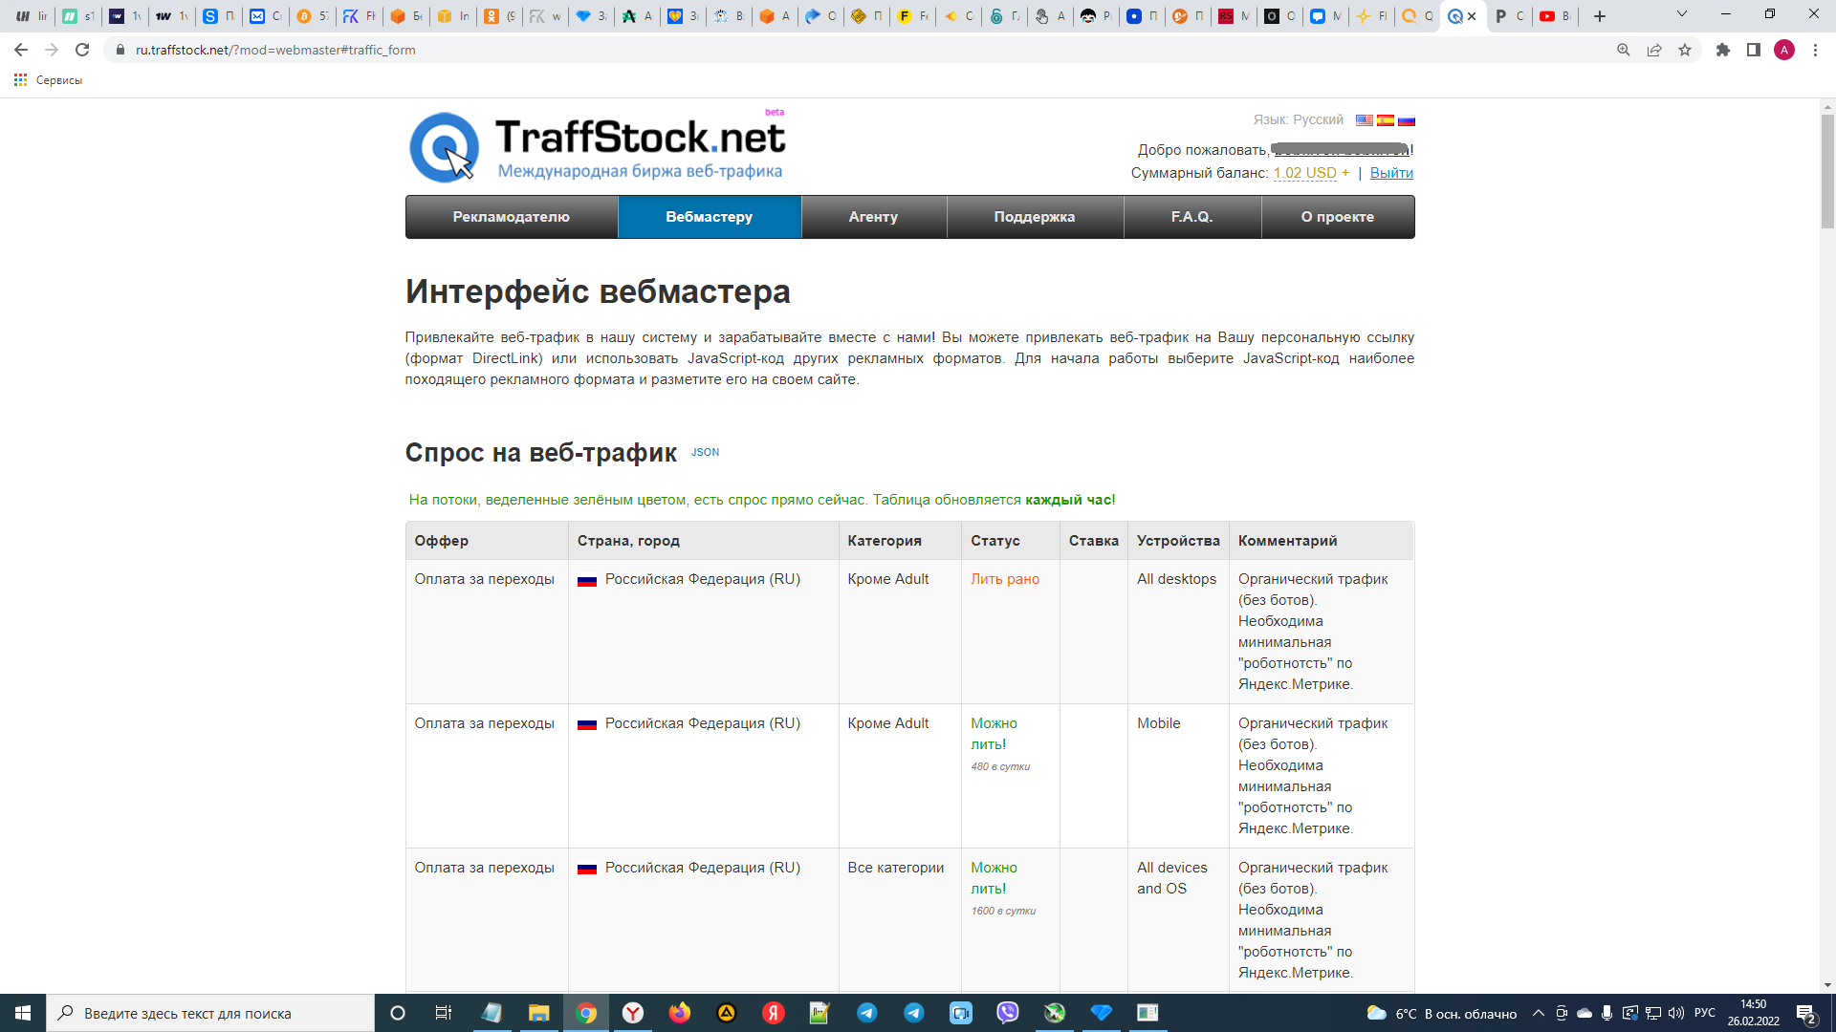Open Chrome side panel icon
The height and width of the screenshot is (1032, 1836).
tap(1754, 50)
